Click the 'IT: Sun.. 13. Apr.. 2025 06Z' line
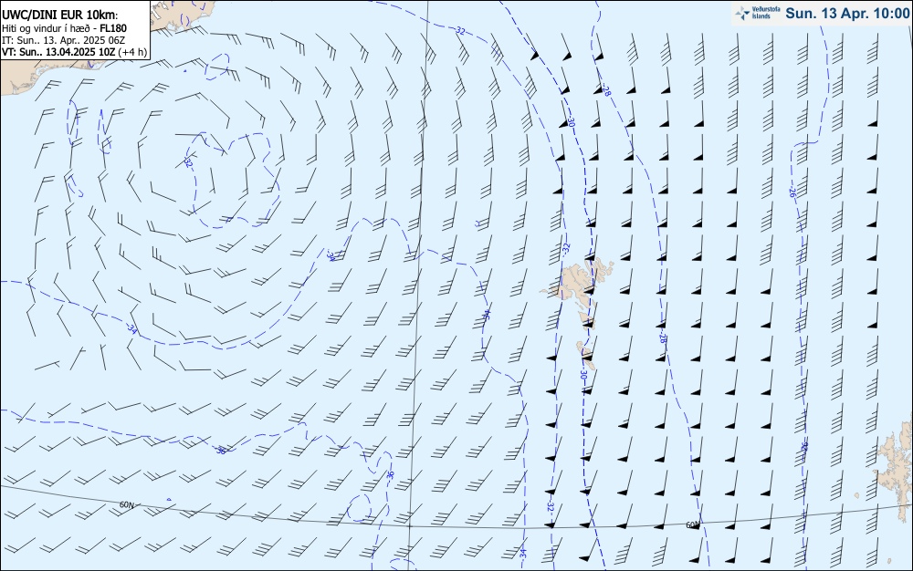Image resolution: width=913 pixels, height=571 pixels. pos(64,40)
